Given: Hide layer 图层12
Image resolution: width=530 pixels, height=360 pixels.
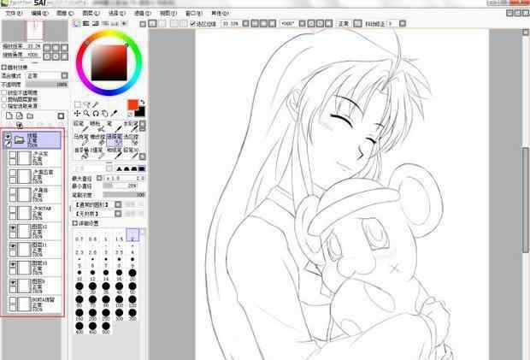Looking at the screenshot, I should 13,228.
